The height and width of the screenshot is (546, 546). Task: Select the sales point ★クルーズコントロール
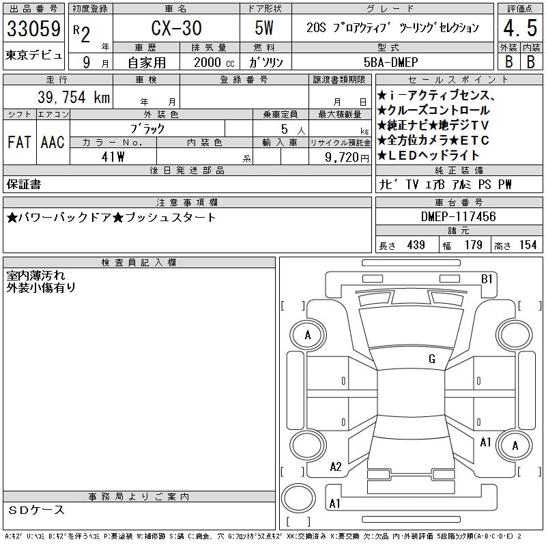pyautogui.click(x=433, y=110)
